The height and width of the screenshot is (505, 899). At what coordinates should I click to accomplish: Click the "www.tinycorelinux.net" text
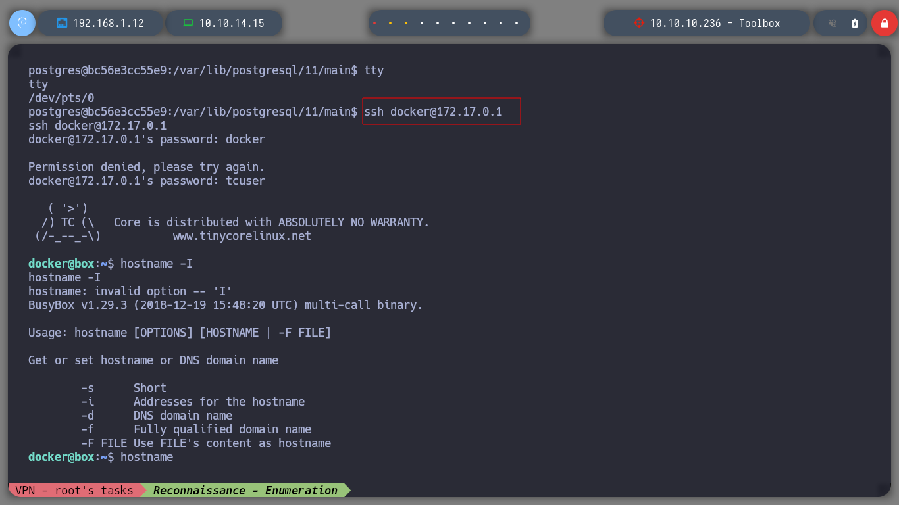(242, 236)
